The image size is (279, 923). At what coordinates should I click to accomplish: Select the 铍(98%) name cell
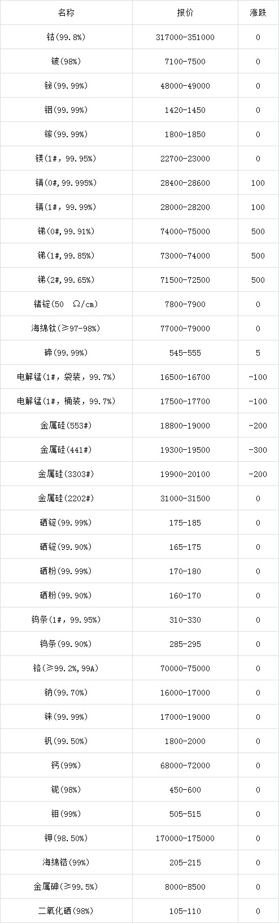[x=66, y=62]
